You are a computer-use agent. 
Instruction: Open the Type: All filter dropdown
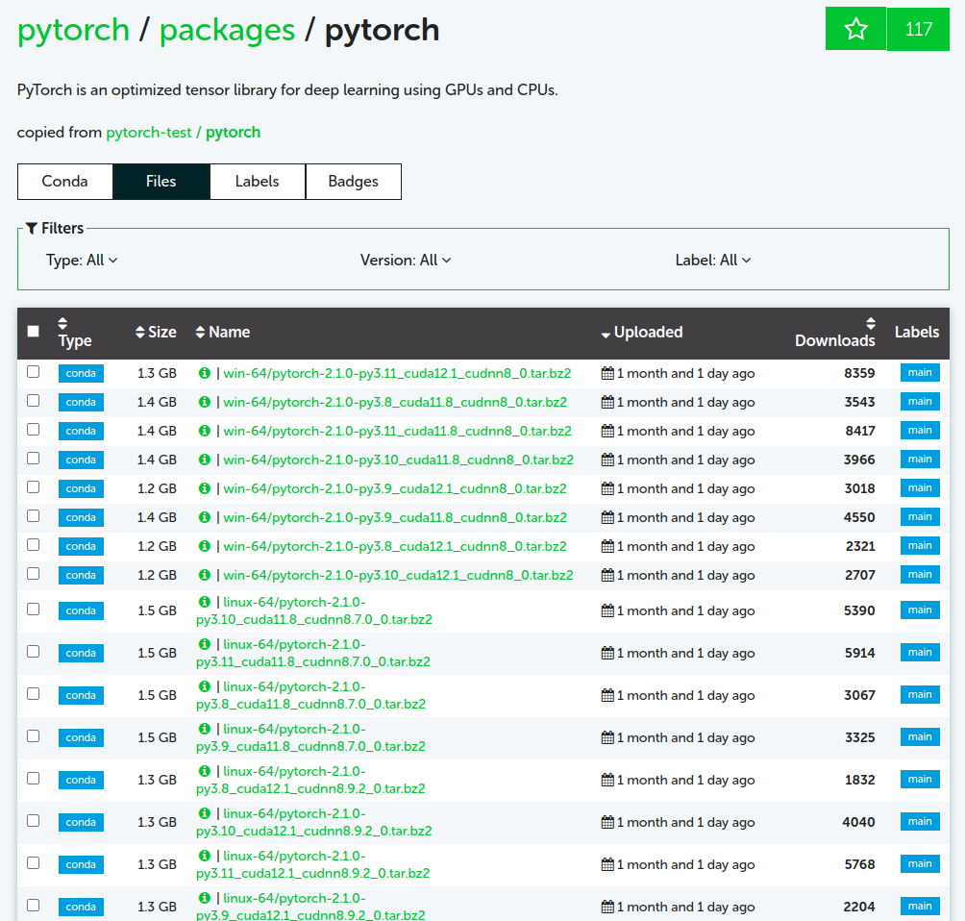point(82,261)
